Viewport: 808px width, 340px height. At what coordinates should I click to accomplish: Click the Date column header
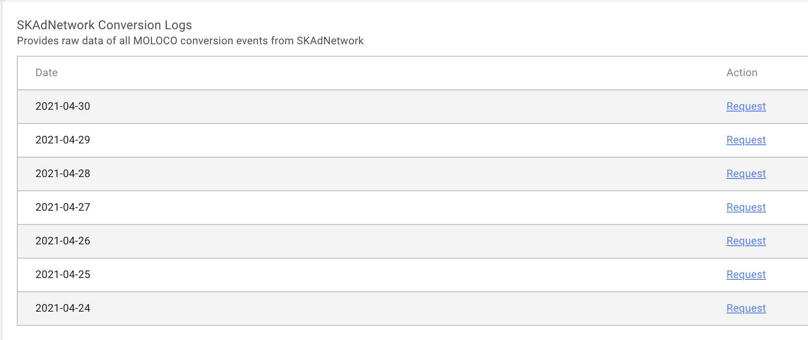[47, 73]
